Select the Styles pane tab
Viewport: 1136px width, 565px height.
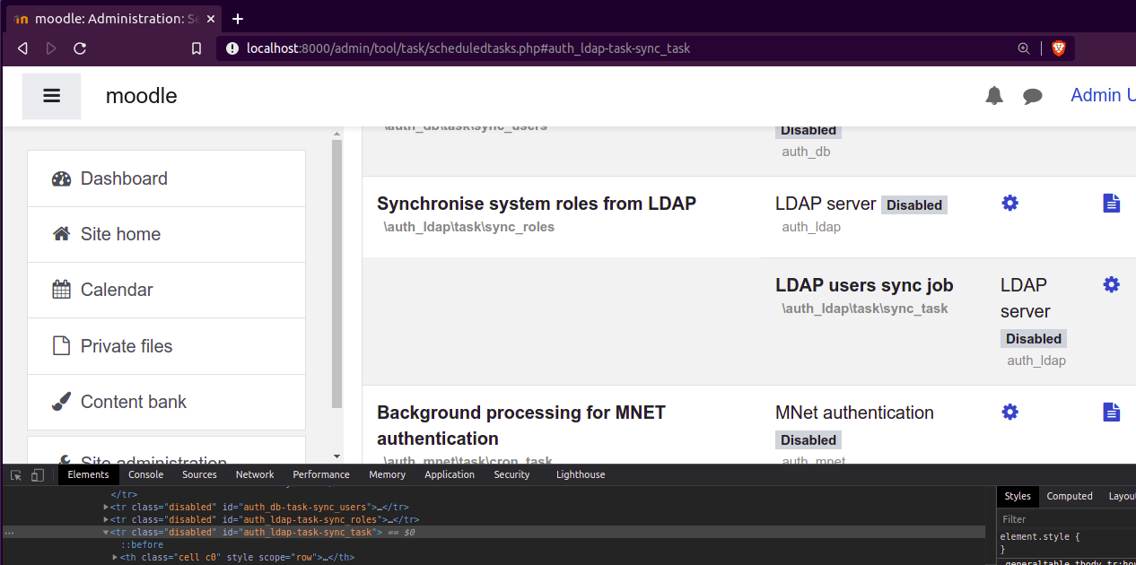1018,496
